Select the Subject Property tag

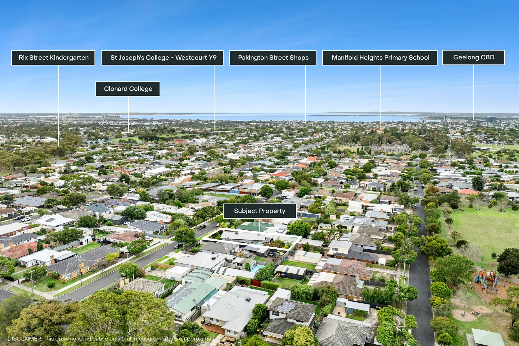point(259,211)
